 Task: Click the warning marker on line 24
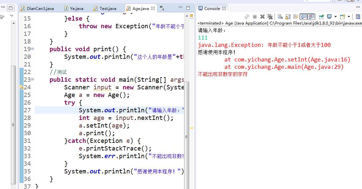22,87
